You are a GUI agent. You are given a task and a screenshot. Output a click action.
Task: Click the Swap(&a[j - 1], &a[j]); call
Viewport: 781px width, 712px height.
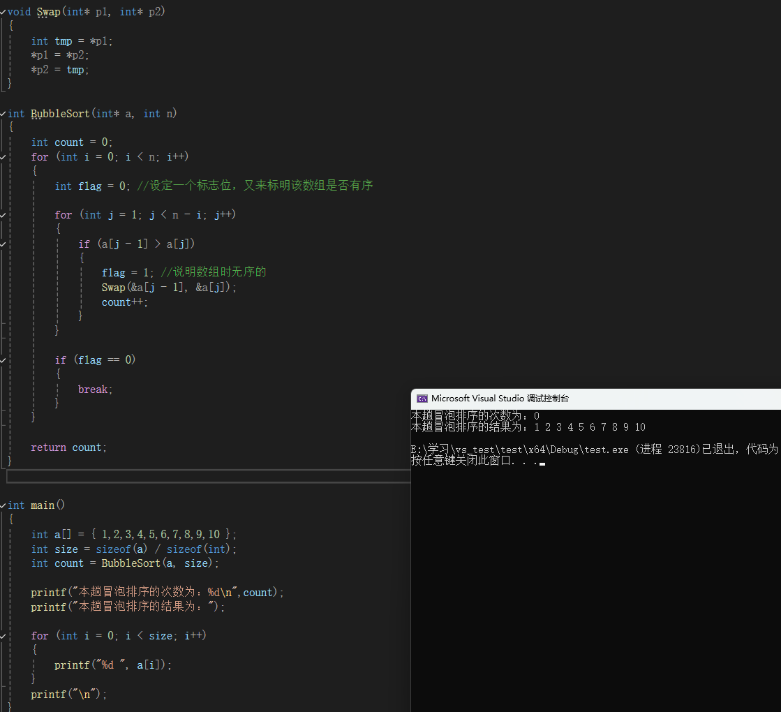click(x=169, y=288)
